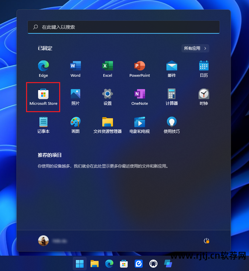Click the 在此键入以搜索 search box
The image size is (249, 271).
point(124,27)
